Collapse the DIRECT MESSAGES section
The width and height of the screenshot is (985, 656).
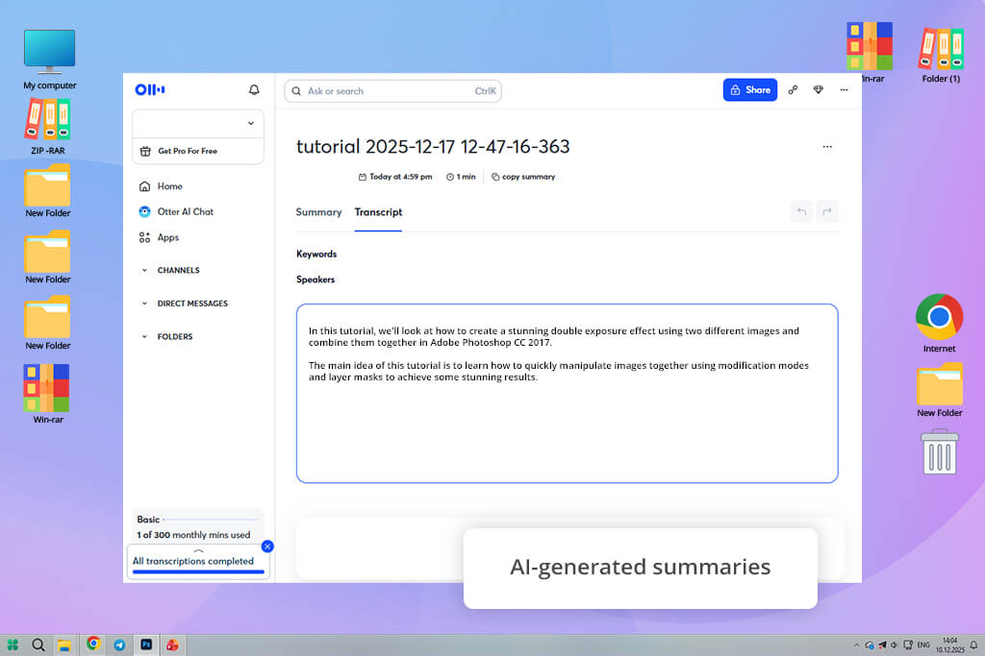click(144, 304)
